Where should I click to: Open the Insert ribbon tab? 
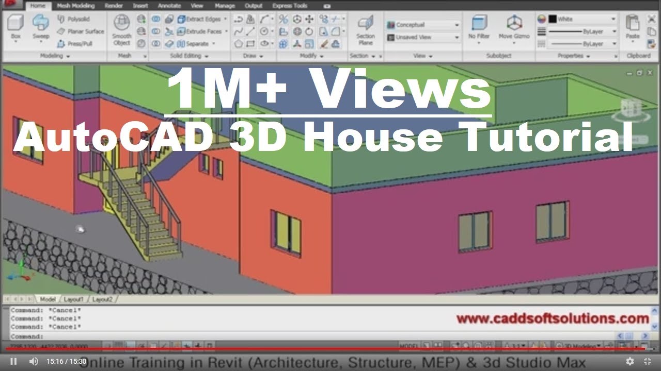point(140,6)
